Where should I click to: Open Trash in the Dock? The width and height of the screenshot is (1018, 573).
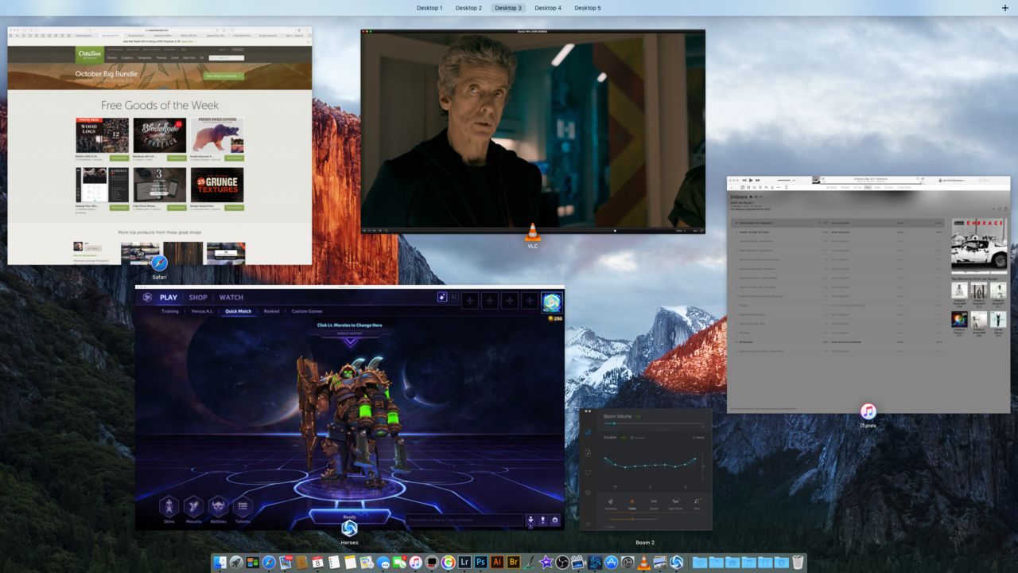(x=798, y=563)
